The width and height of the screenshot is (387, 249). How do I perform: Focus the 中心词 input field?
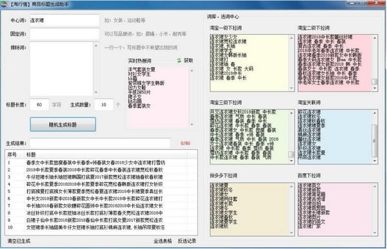coord(64,20)
